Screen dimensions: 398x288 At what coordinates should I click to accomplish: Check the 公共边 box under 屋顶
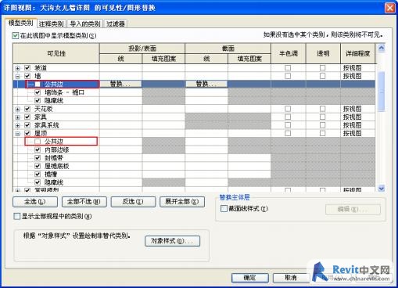pos(38,142)
